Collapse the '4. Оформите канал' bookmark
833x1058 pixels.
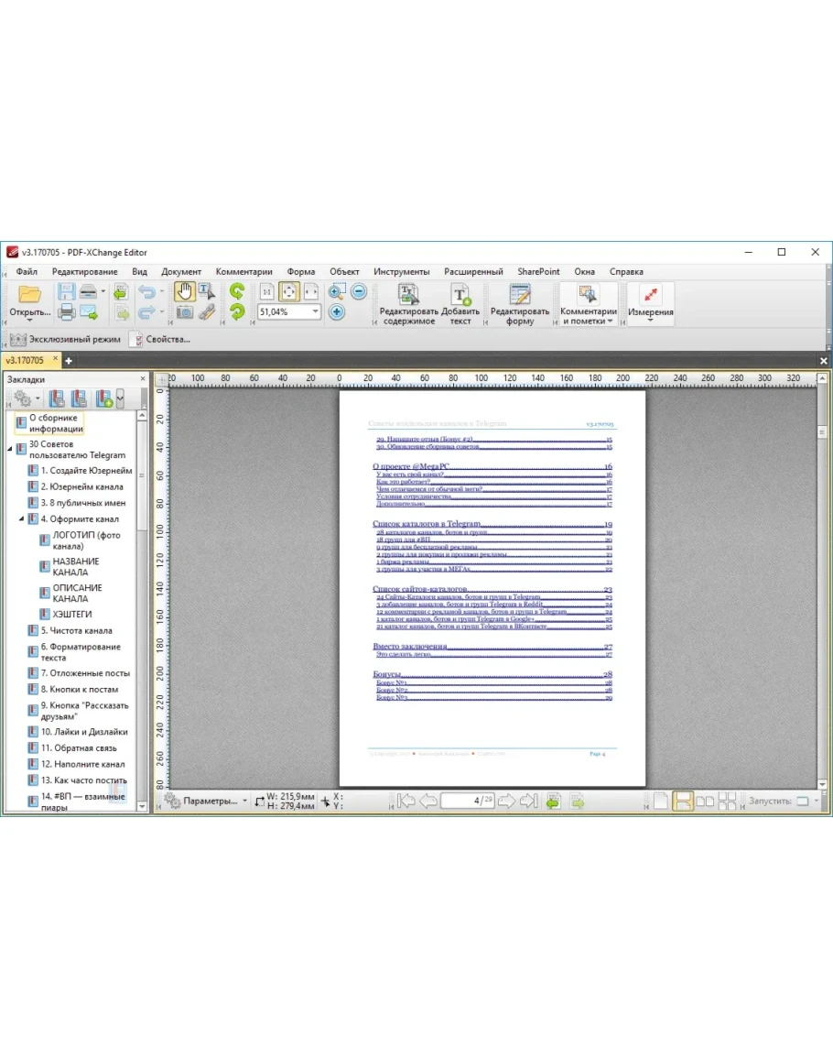pos(22,519)
